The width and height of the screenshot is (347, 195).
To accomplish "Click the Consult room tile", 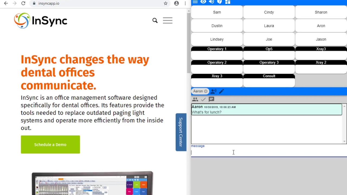I will [269, 80].
